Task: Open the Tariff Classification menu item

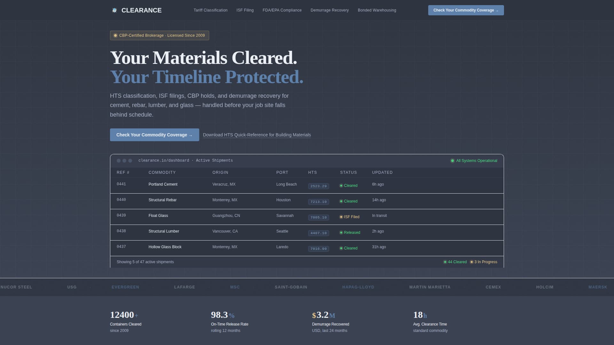Action: click(x=210, y=10)
